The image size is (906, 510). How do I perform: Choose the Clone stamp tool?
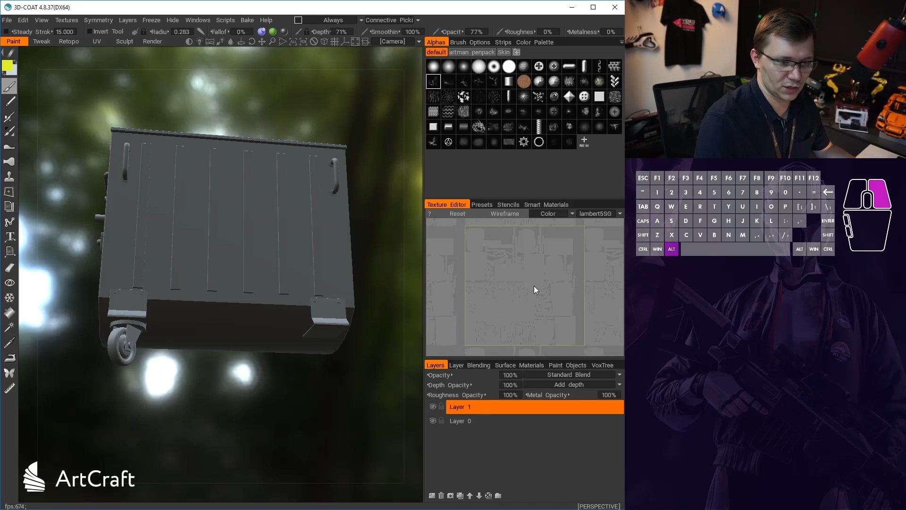tap(9, 177)
